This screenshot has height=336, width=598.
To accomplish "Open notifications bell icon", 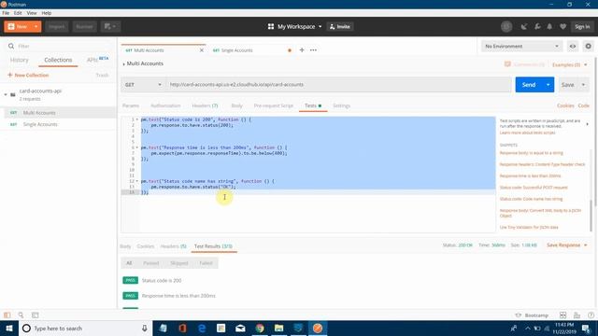I will (549, 27).
